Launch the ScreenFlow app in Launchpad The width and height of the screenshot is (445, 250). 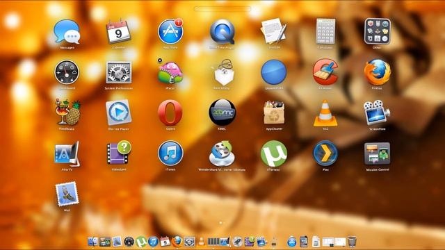[x=377, y=112]
